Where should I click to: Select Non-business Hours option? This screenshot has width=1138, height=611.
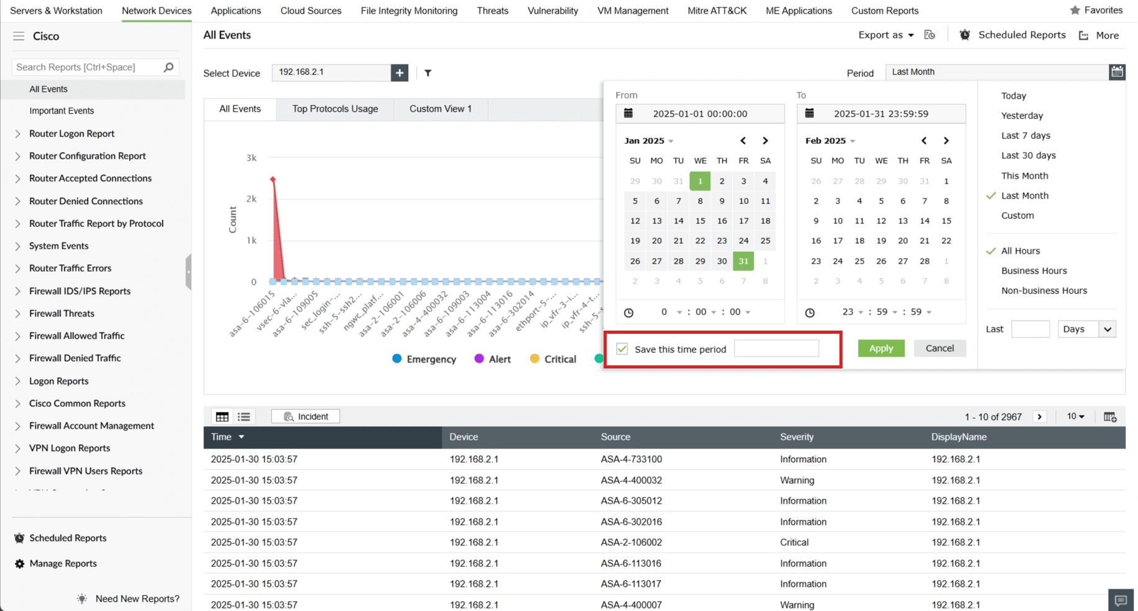1044,290
